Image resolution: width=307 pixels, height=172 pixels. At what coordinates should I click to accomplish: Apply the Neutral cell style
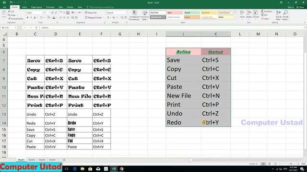(x=209, y=13)
